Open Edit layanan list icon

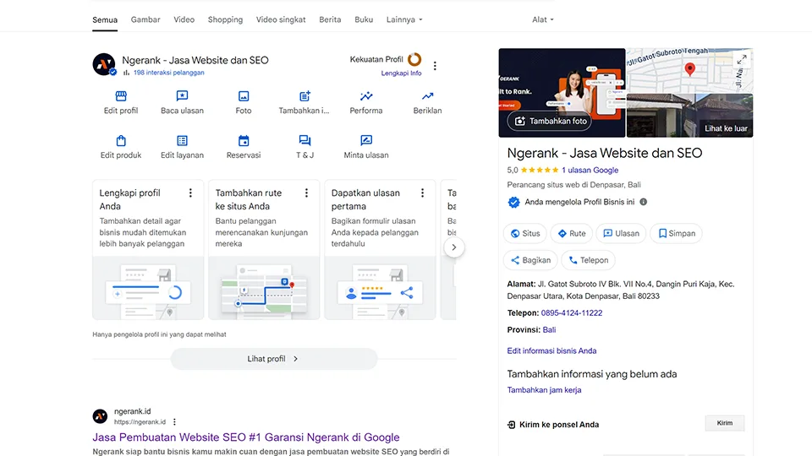pyautogui.click(x=182, y=141)
